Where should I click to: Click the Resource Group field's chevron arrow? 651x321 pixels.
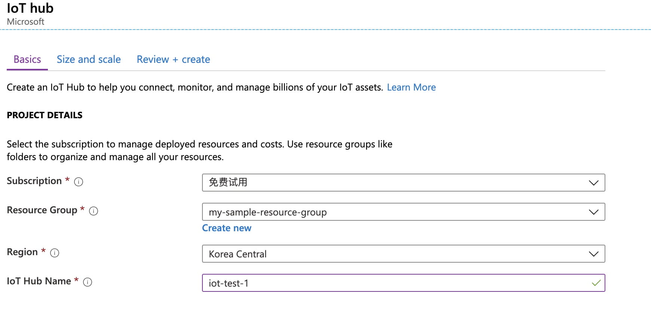(x=593, y=212)
